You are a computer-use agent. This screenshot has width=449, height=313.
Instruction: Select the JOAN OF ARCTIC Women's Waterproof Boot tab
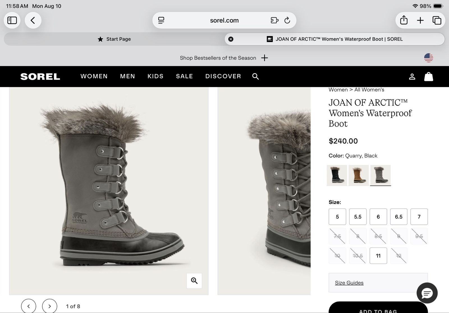[x=335, y=39]
